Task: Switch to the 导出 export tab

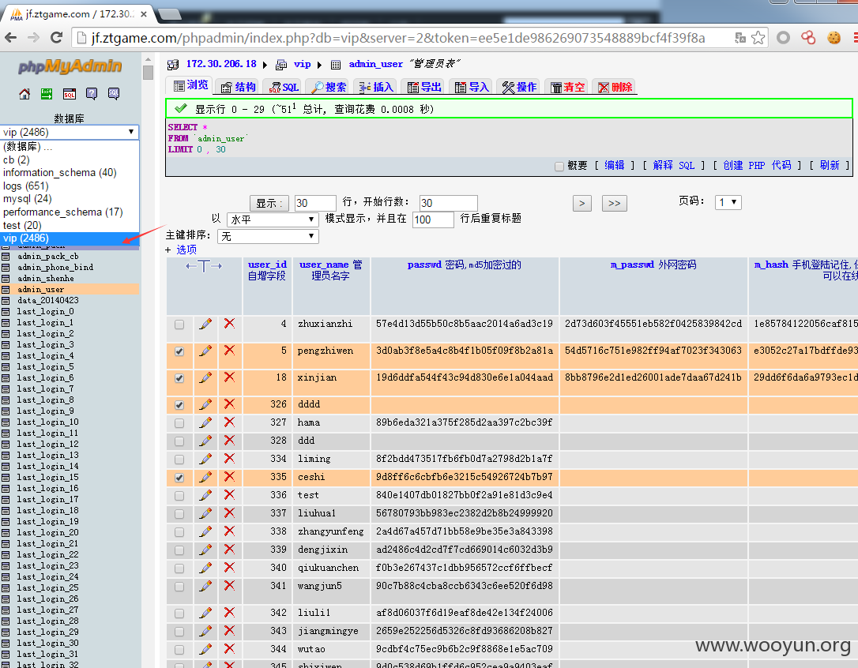Action: 424,87
